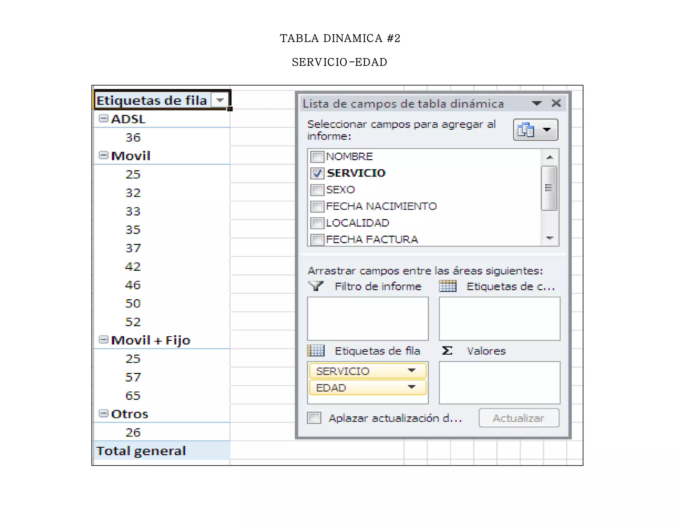Click the SERVICIO field name in list

(x=356, y=173)
